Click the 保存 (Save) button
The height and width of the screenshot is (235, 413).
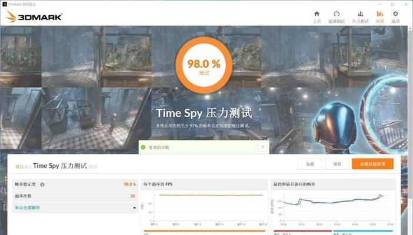point(337,164)
